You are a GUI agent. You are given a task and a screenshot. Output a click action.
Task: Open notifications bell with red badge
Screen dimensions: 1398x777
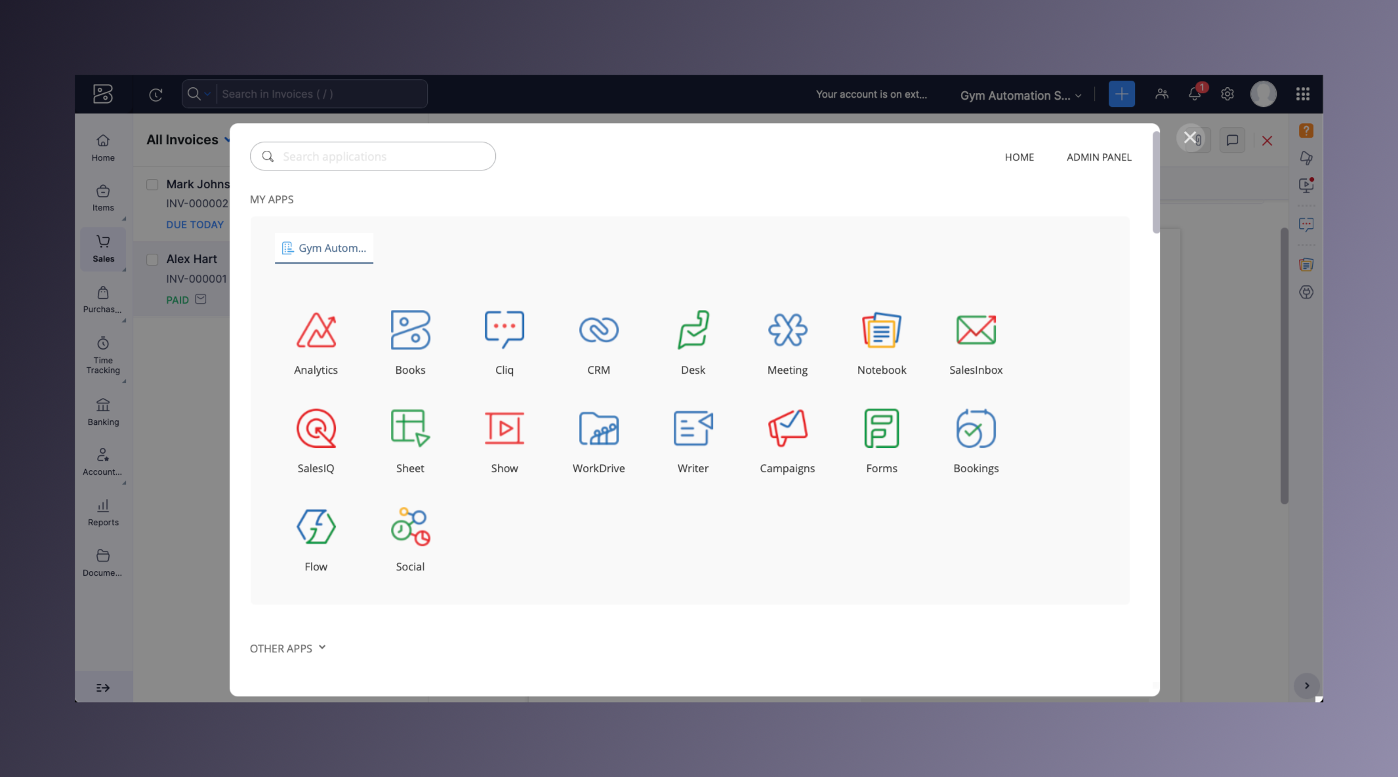coord(1195,94)
